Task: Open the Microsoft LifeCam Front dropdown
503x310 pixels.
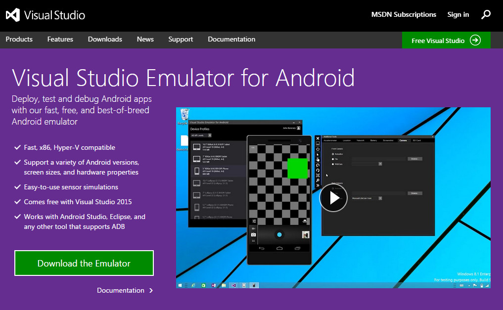Action: pos(367,198)
